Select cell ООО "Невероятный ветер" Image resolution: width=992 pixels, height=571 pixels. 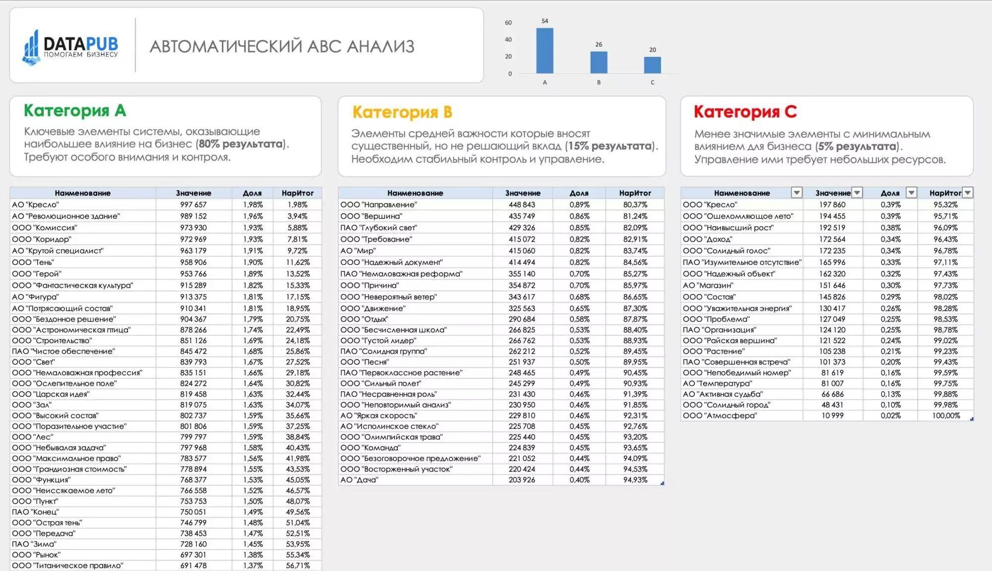416,297
